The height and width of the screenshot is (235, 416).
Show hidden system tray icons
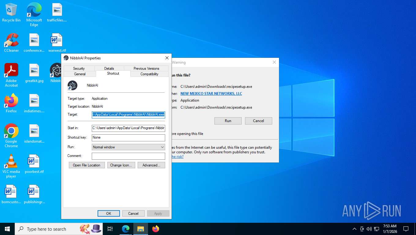point(355,229)
